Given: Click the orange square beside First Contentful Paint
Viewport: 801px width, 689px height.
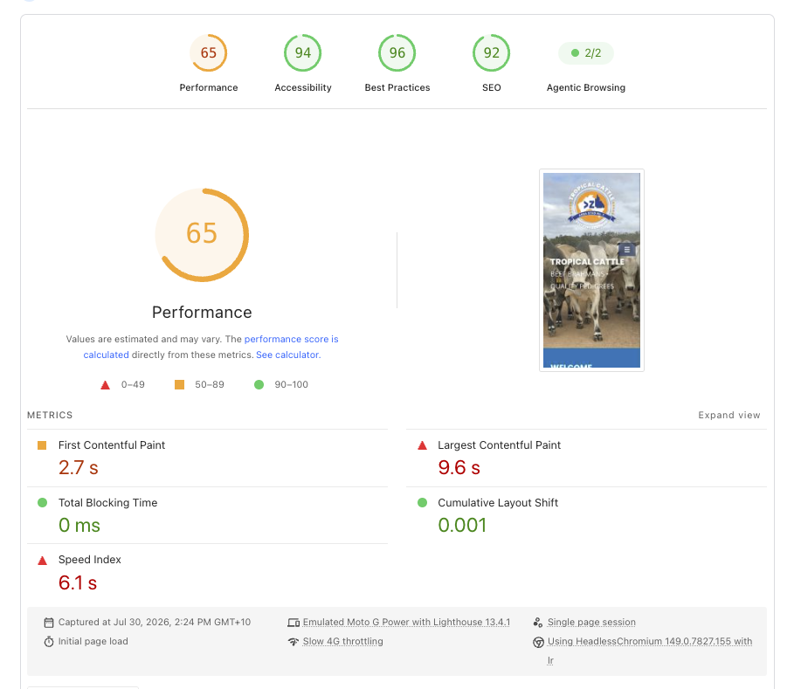Looking at the screenshot, I should [42, 445].
